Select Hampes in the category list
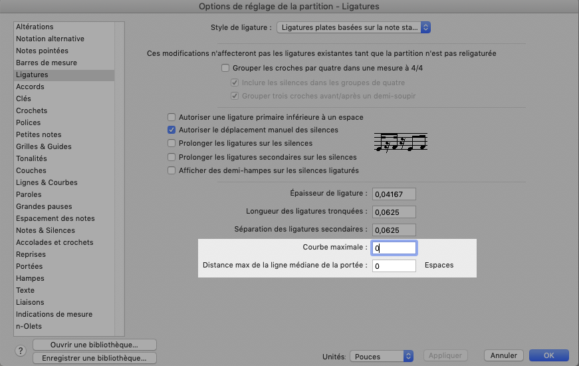Screen dimensions: 579x366 click(x=30, y=278)
